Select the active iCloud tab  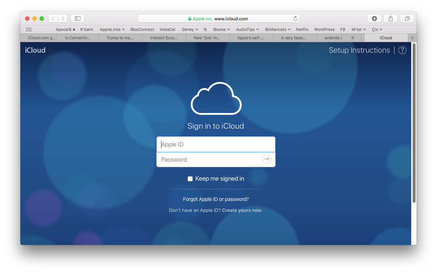(386, 38)
